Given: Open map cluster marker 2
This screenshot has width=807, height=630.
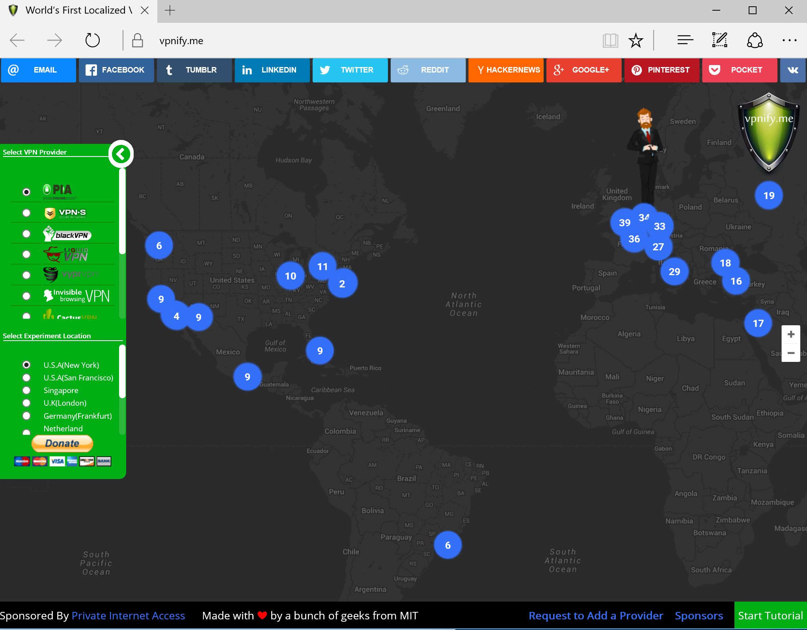Looking at the screenshot, I should 342,284.
